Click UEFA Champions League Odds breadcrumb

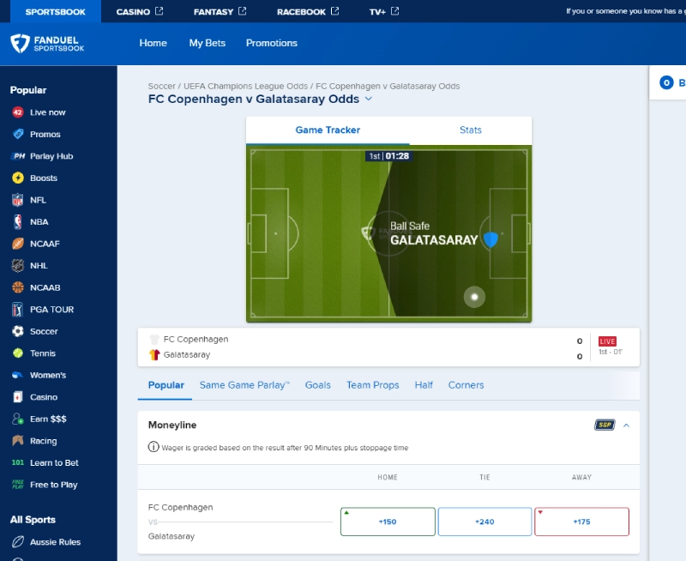pyautogui.click(x=245, y=86)
